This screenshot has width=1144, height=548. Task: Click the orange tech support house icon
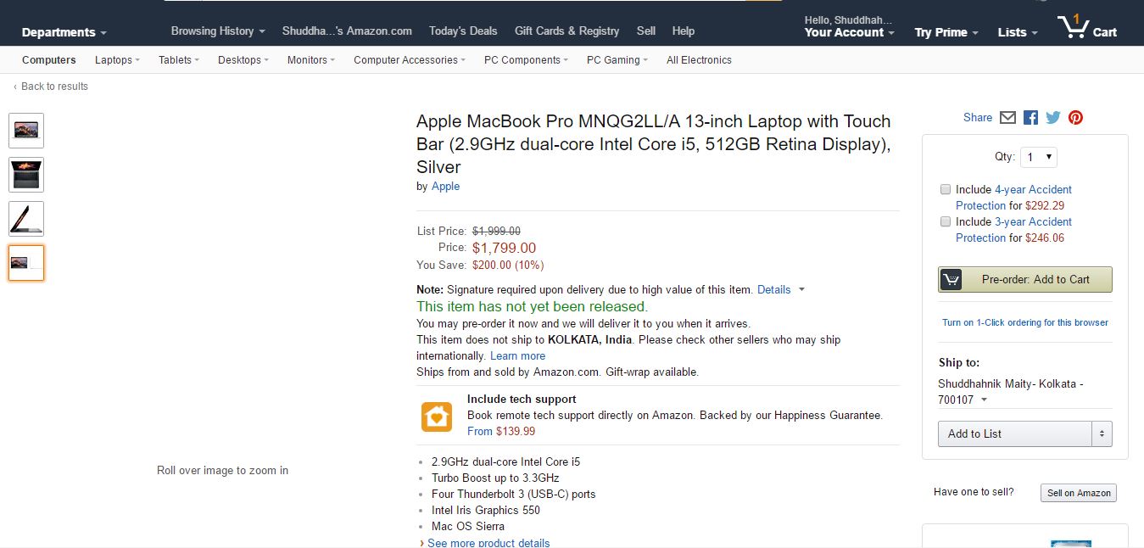(x=437, y=417)
